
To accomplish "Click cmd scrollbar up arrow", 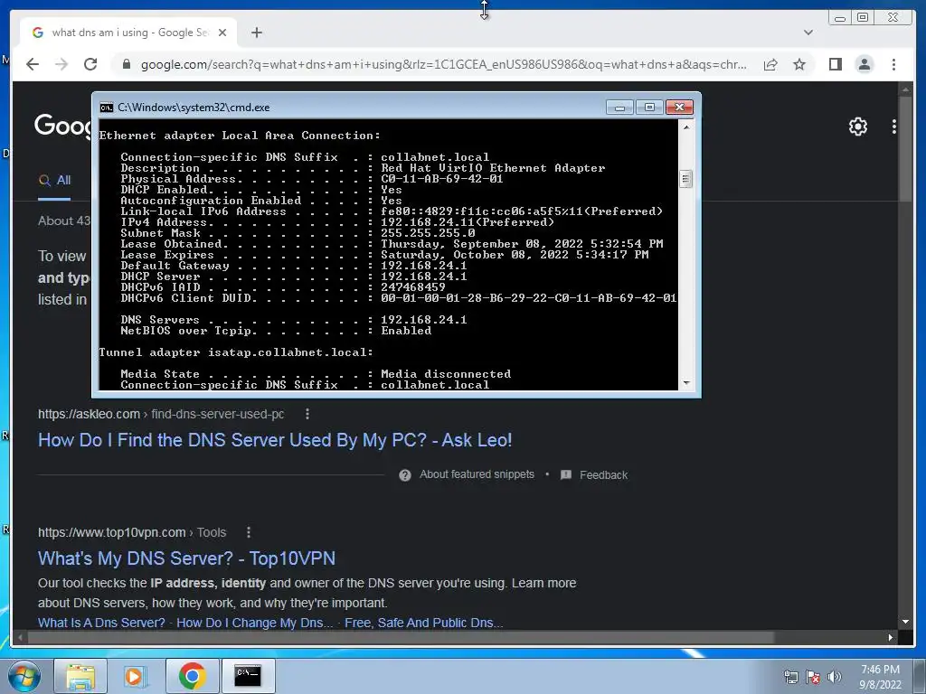I will click(x=685, y=127).
